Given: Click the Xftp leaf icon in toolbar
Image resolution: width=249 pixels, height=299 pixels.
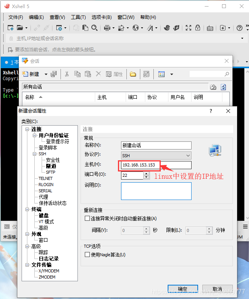Looking at the screenshot, I should click(x=176, y=28).
